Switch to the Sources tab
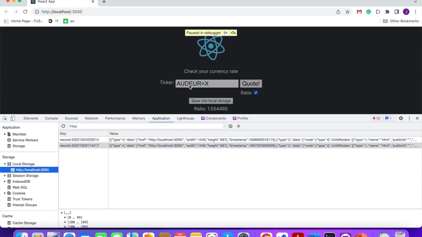422x237 pixels. pos(71,118)
